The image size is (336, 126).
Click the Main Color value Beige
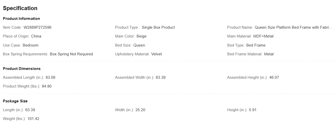[141, 36]
